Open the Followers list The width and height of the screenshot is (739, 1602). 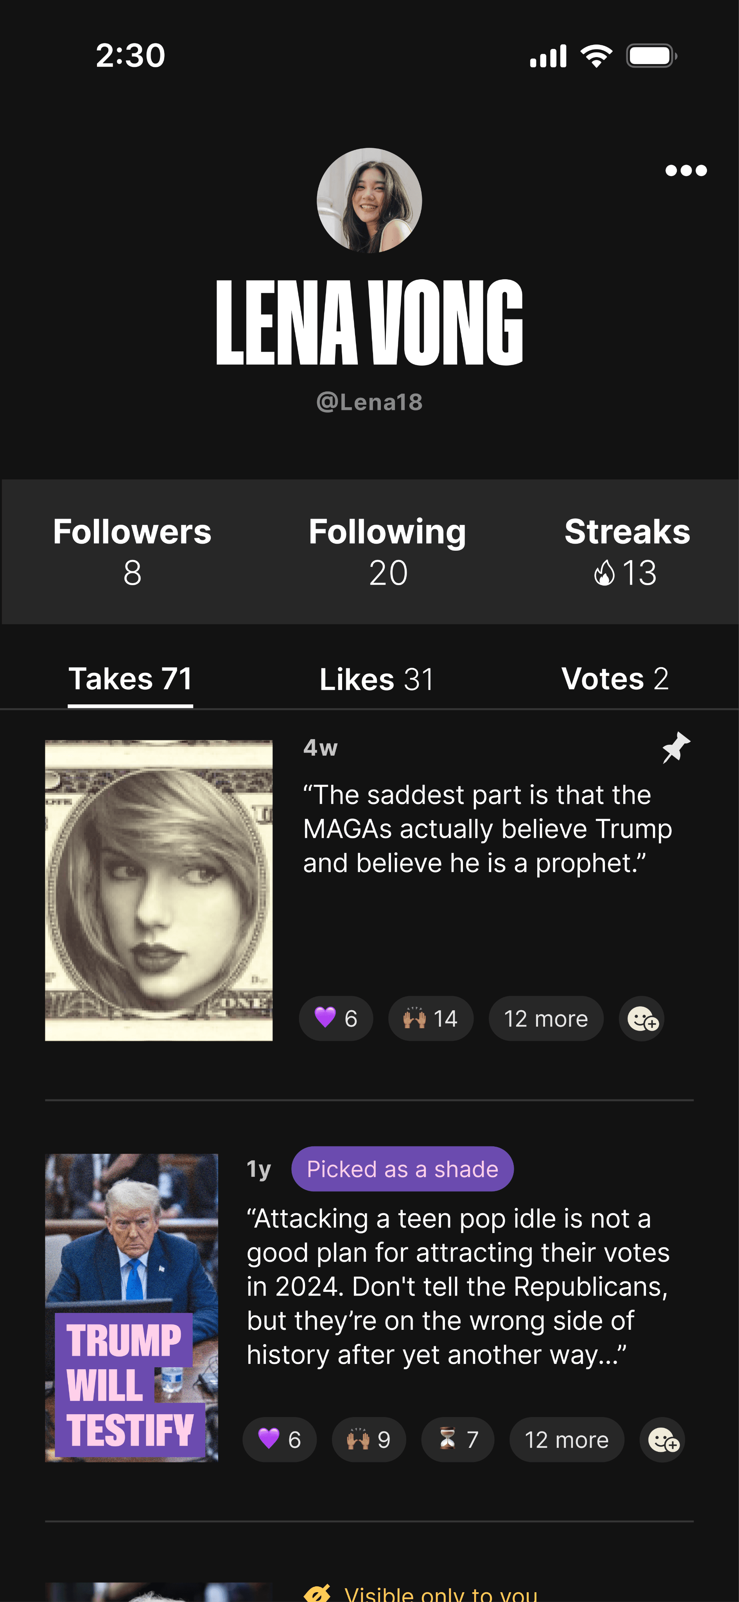point(132,551)
